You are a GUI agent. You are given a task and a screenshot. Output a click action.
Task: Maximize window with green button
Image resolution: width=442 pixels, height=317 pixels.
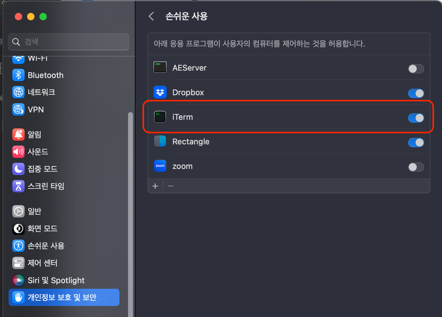43,17
